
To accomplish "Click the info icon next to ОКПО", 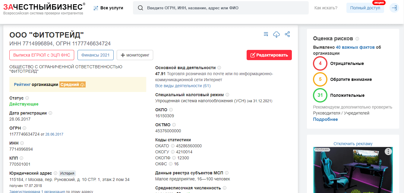I will (x=171, y=109).
